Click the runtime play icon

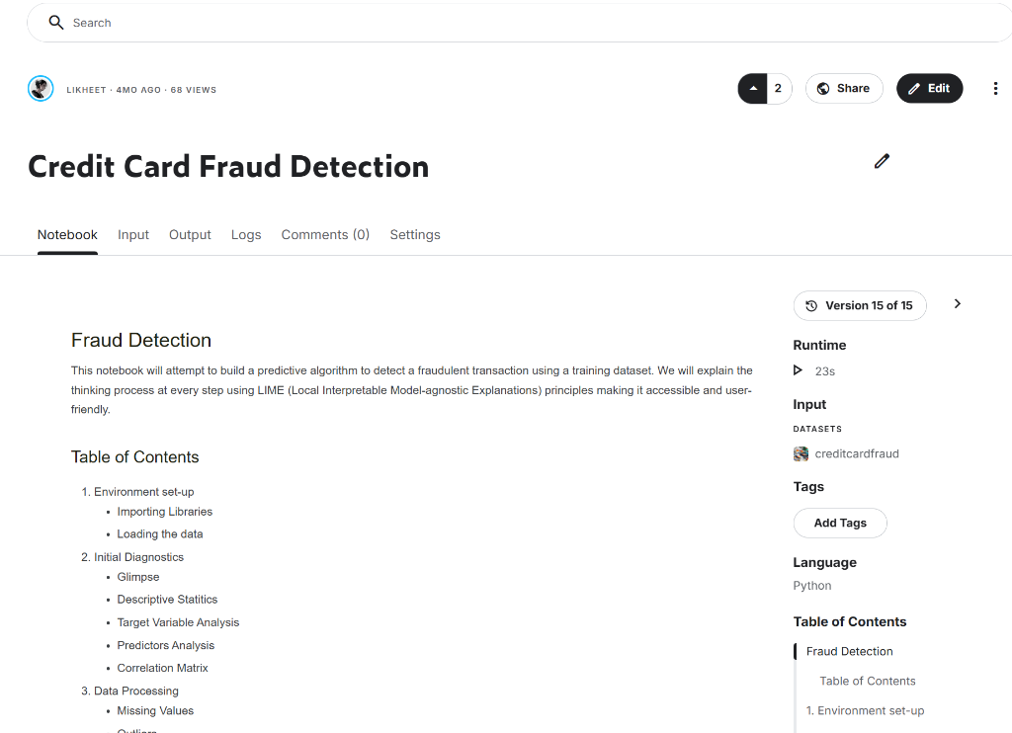tap(799, 370)
